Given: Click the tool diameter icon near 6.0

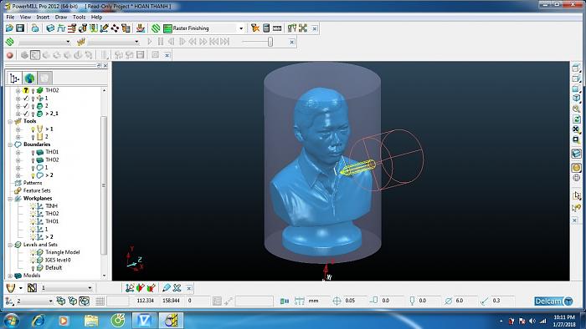Looking at the screenshot, I should [x=449, y=301].
